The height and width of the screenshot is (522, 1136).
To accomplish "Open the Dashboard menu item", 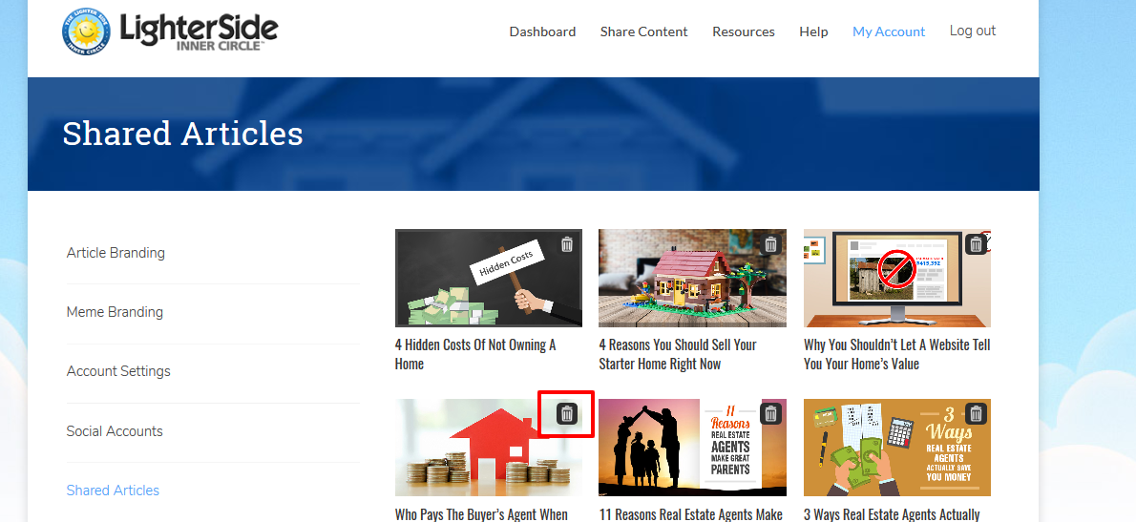I will pos(542,31).
